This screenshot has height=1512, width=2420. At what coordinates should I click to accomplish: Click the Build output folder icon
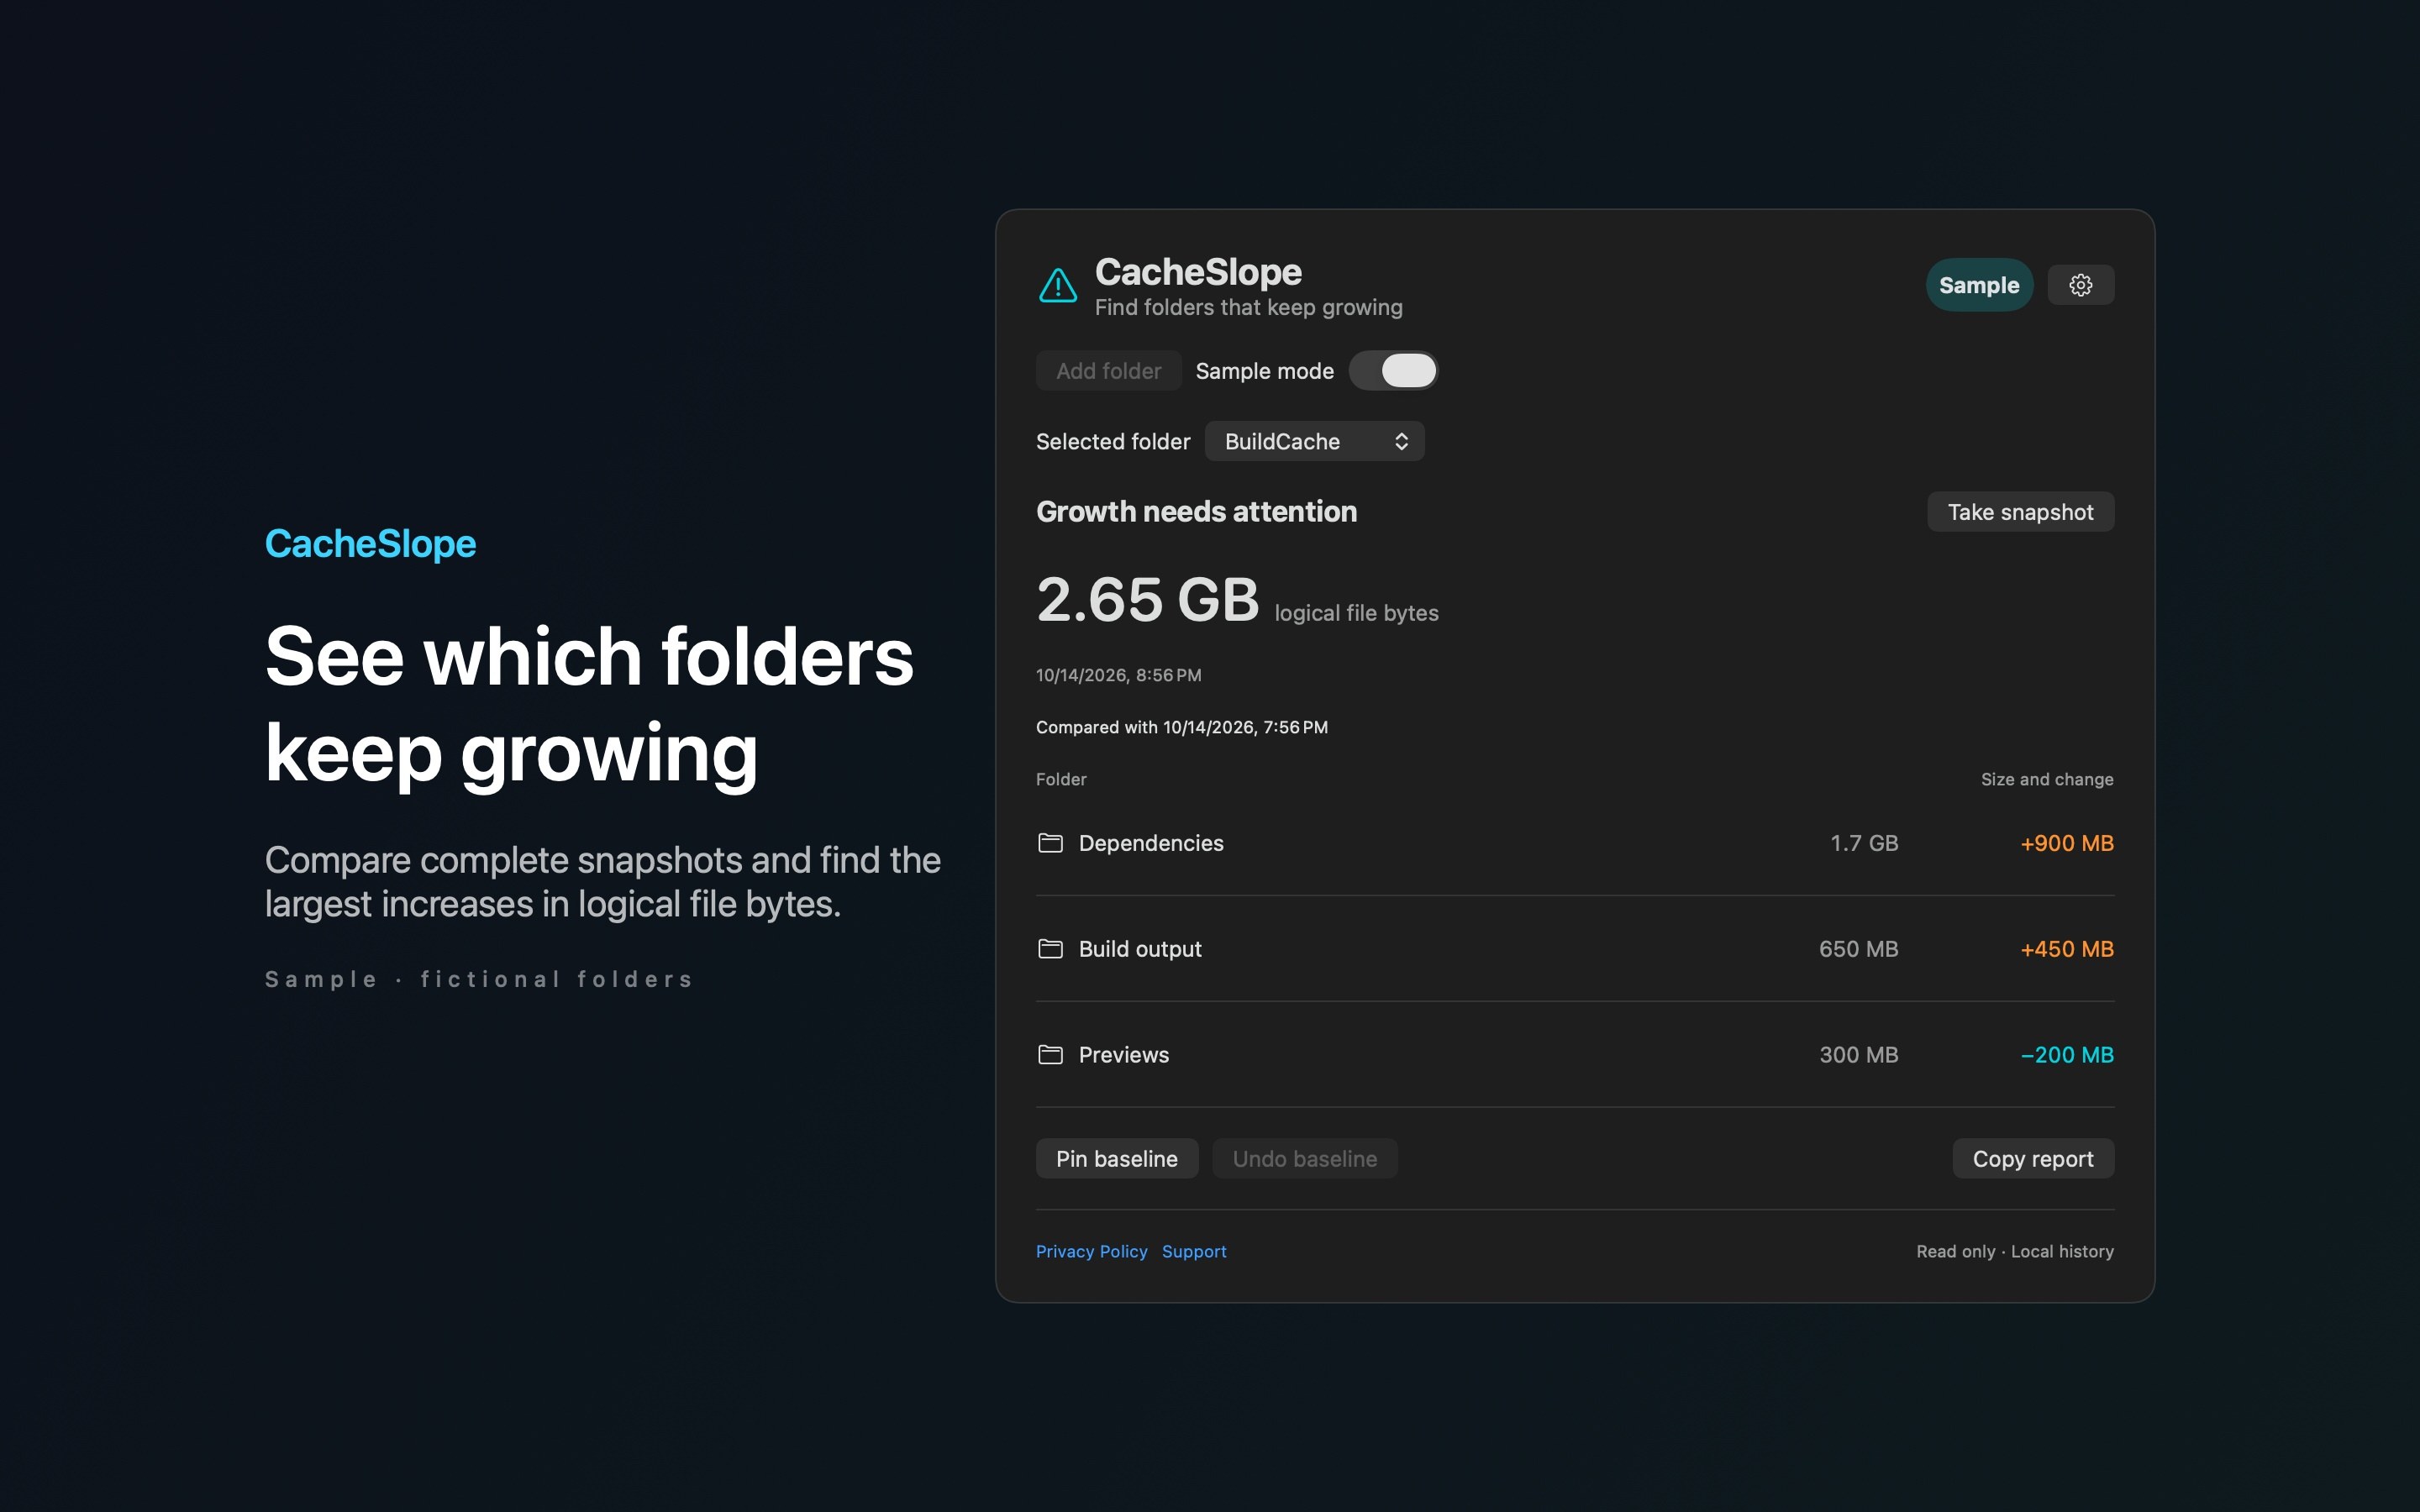(x=1050, y=949)
